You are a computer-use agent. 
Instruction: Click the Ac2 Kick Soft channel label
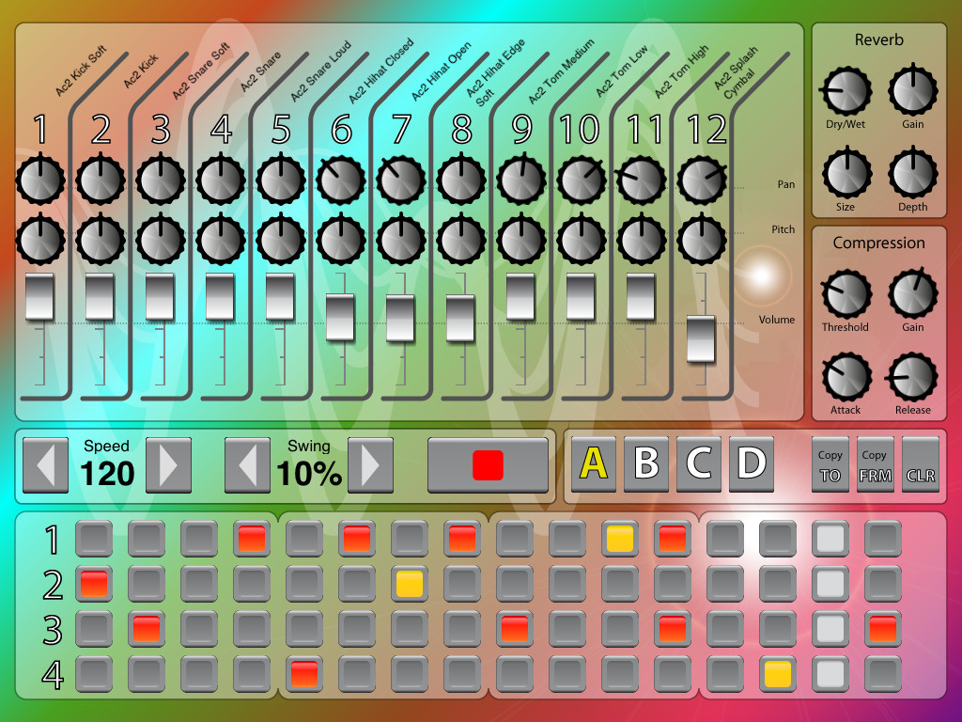pyautogui.click(x=81, y=71)
